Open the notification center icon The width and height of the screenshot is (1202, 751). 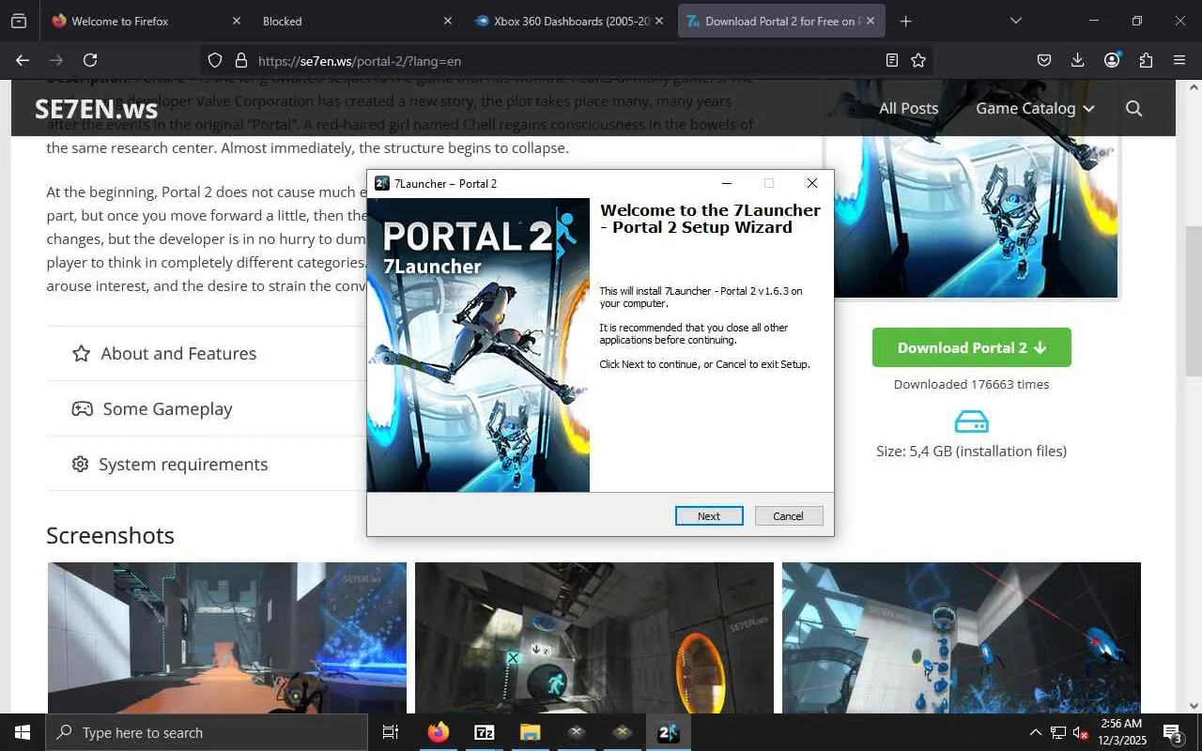click(1173, 732)
